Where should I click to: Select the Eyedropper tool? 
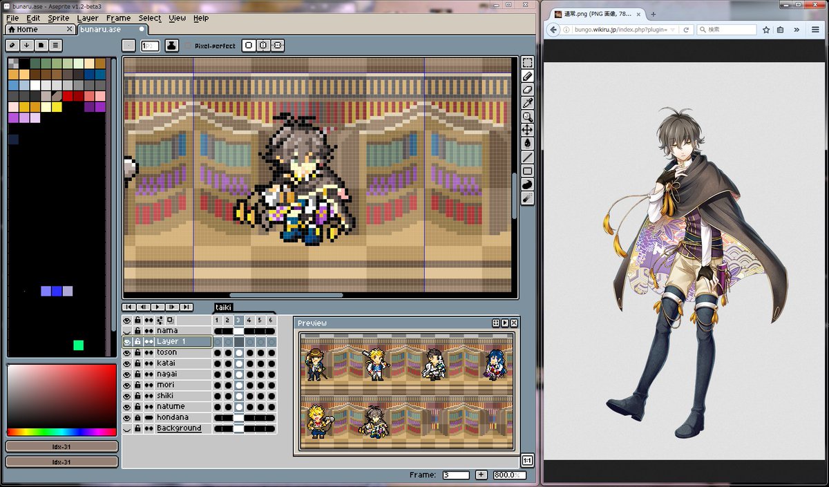pos(527,103)
